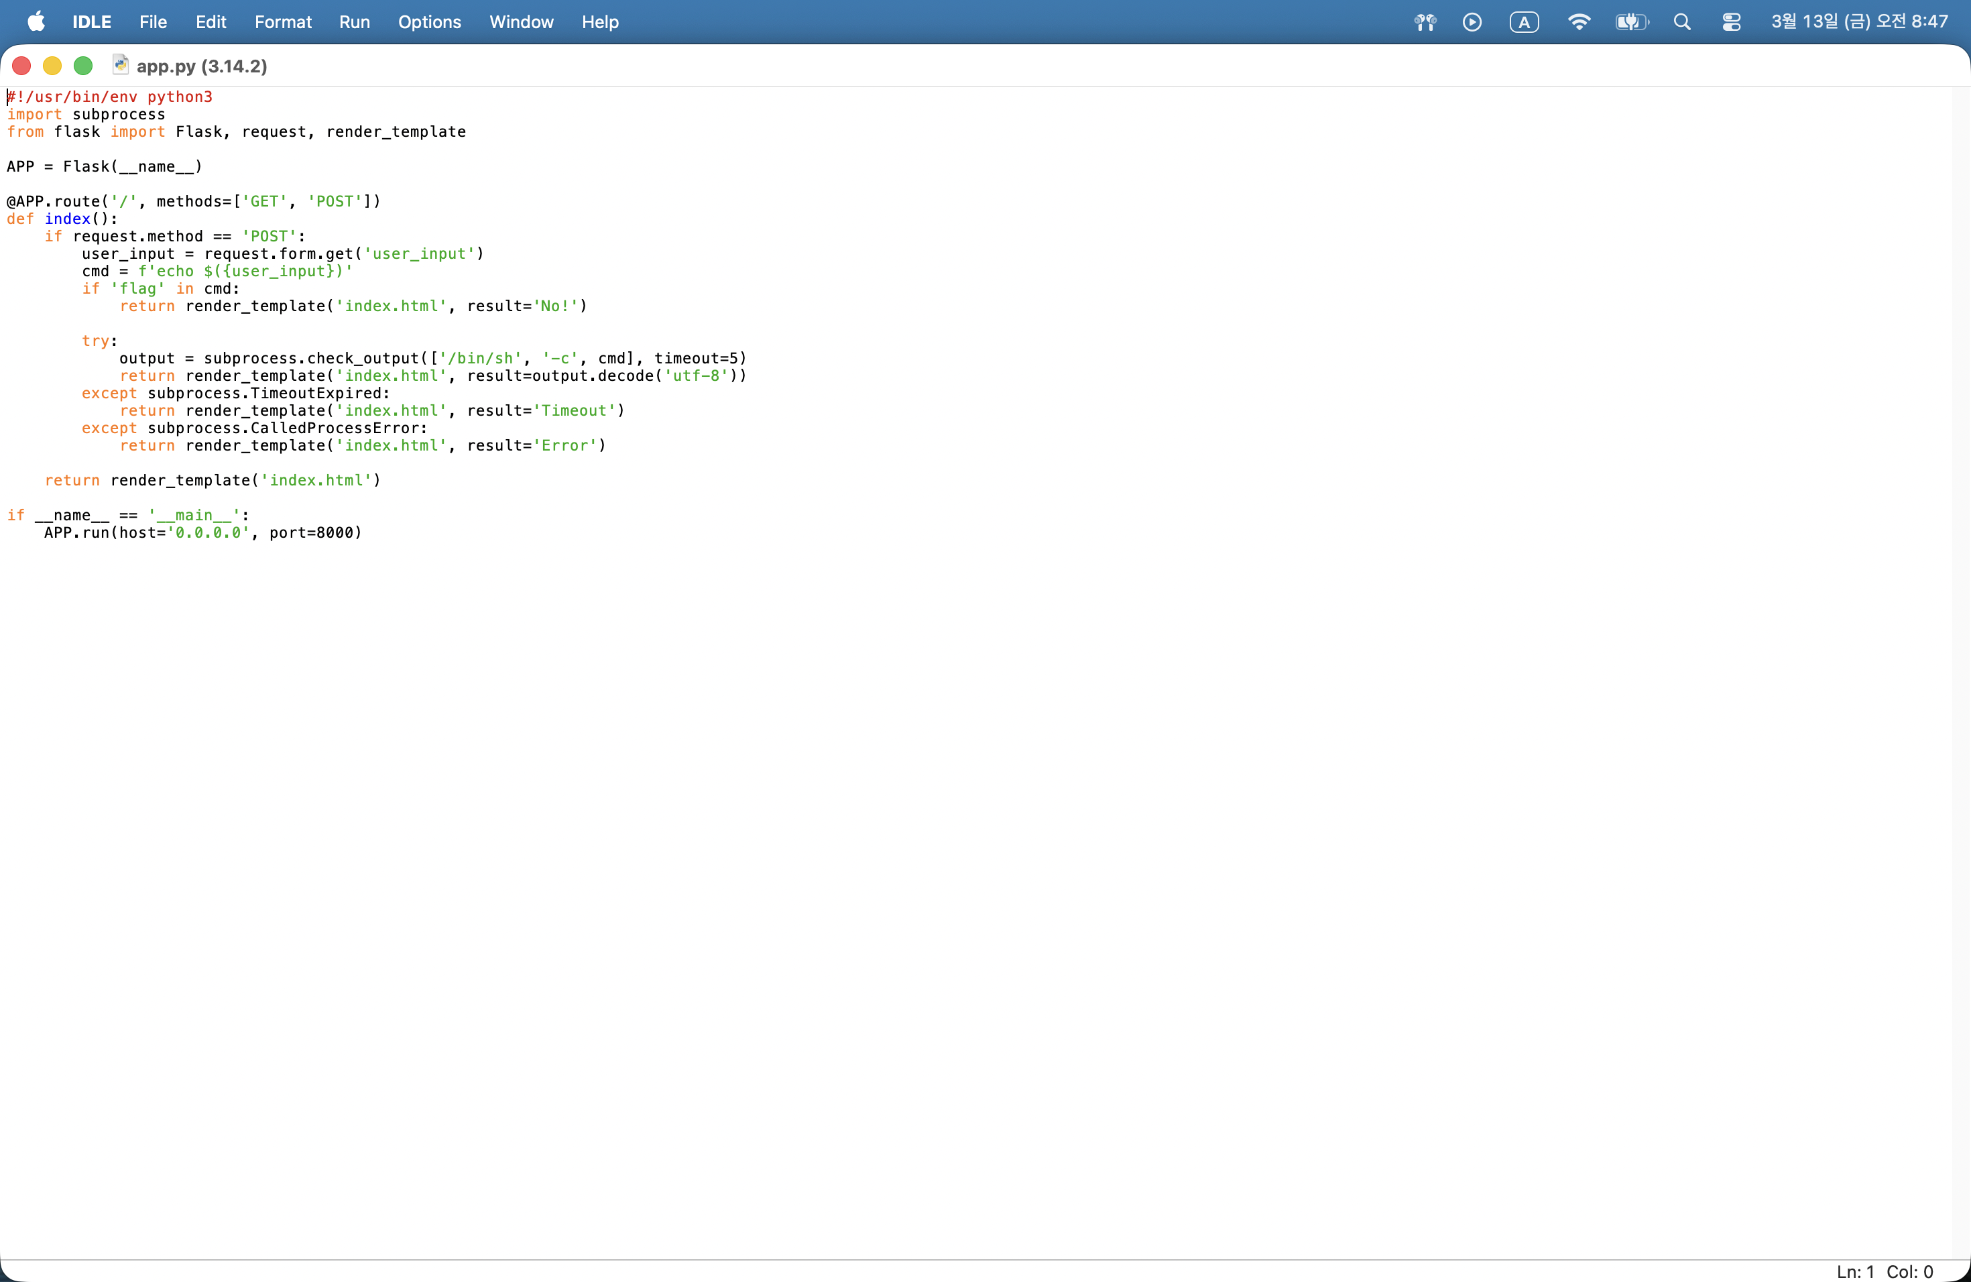Switch the keyboard input source indicator
This screenshot has width=1971, height=1282.
point(1524,21)
